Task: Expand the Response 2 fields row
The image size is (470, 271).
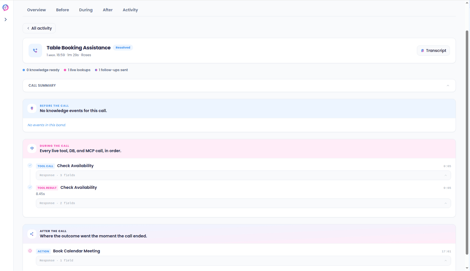Action: click(x=243, y=203)
